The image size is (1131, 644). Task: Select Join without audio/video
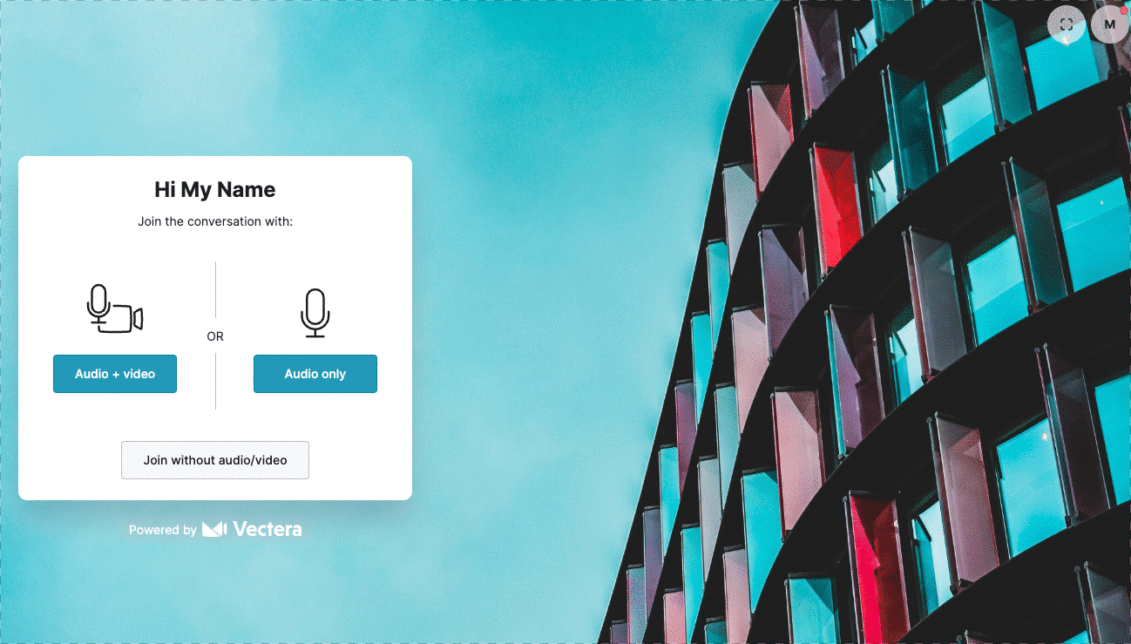(215, 460)
